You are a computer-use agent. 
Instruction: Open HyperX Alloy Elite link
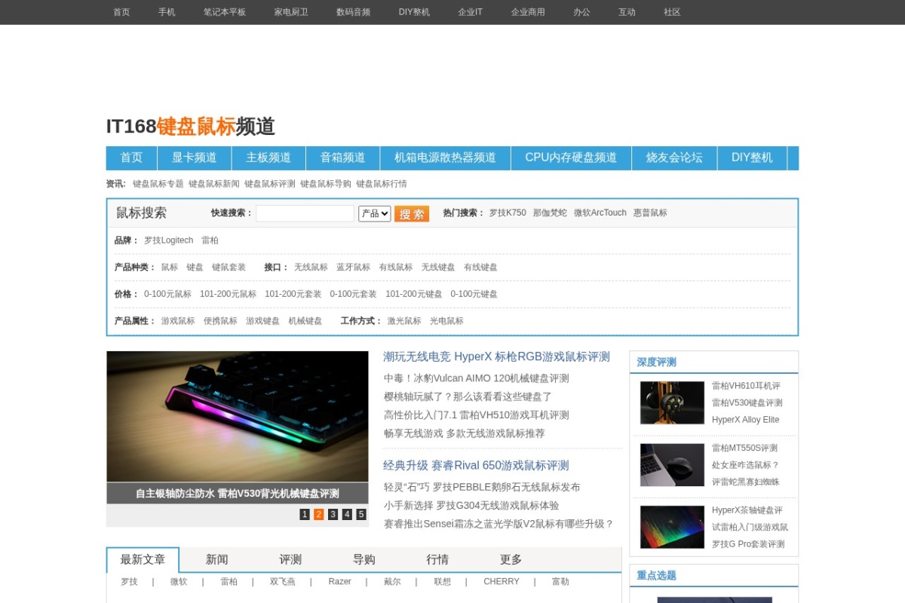tap(745, 420)
